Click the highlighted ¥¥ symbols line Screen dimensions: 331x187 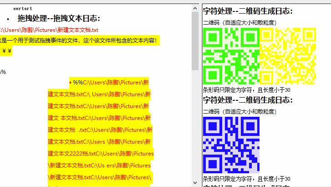point(7,51)
